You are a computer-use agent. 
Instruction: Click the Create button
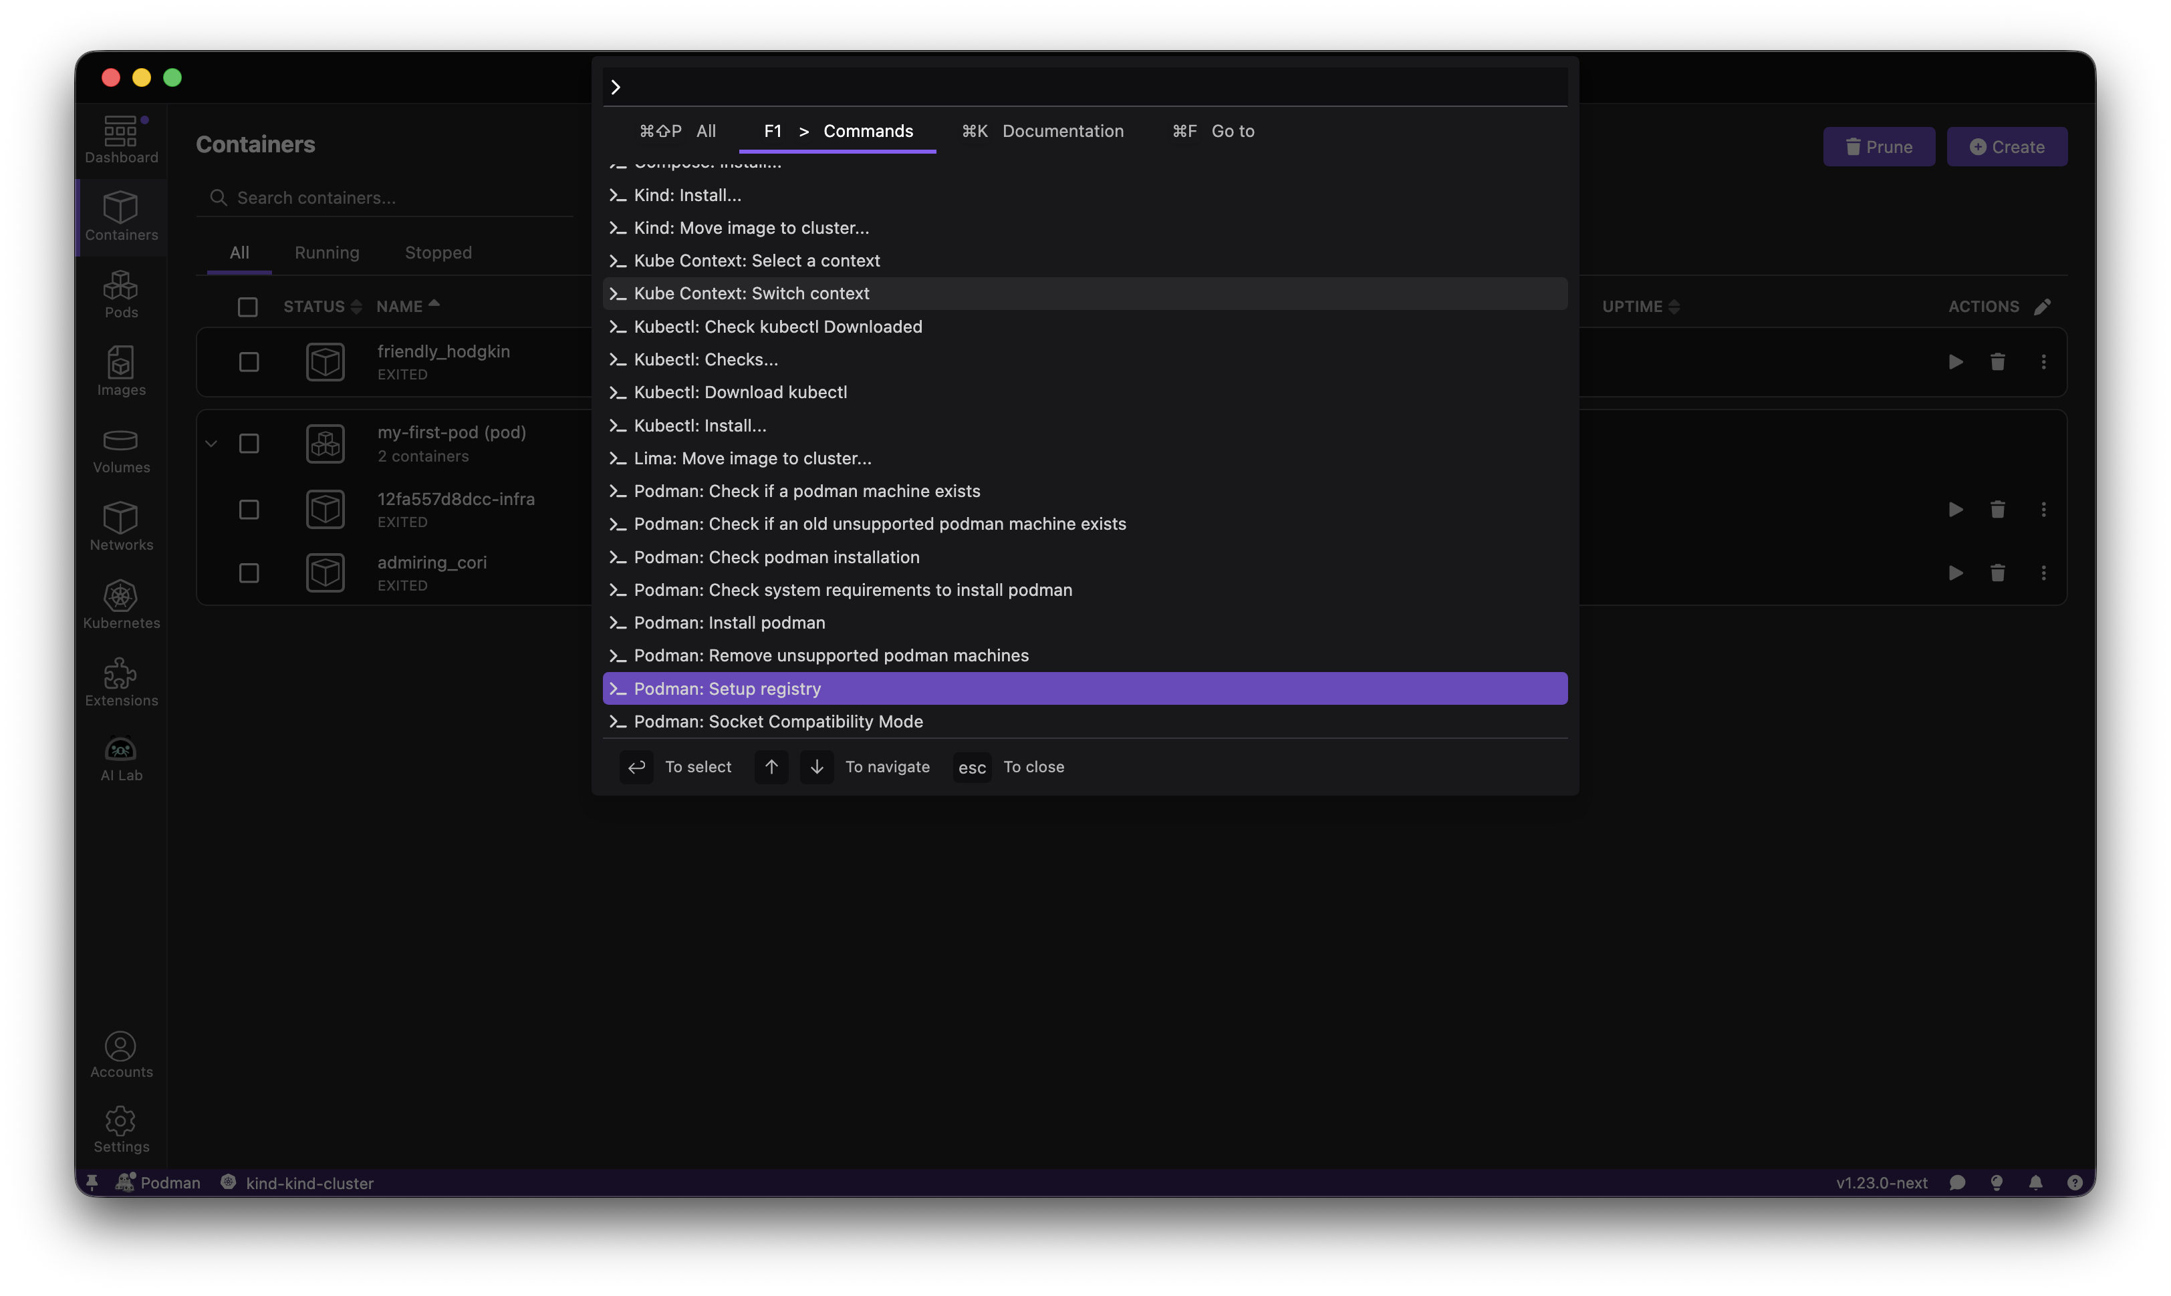[2007, 146]
